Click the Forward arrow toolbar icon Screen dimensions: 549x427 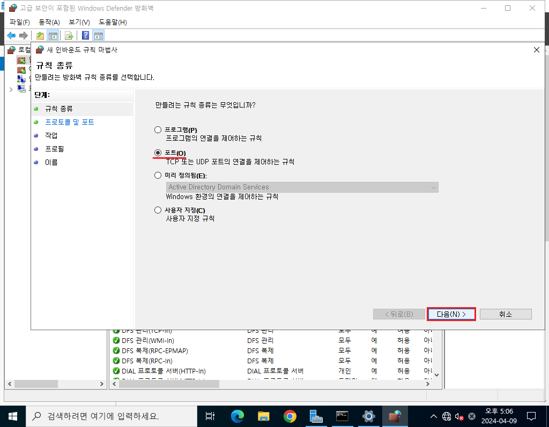(24, 35)
